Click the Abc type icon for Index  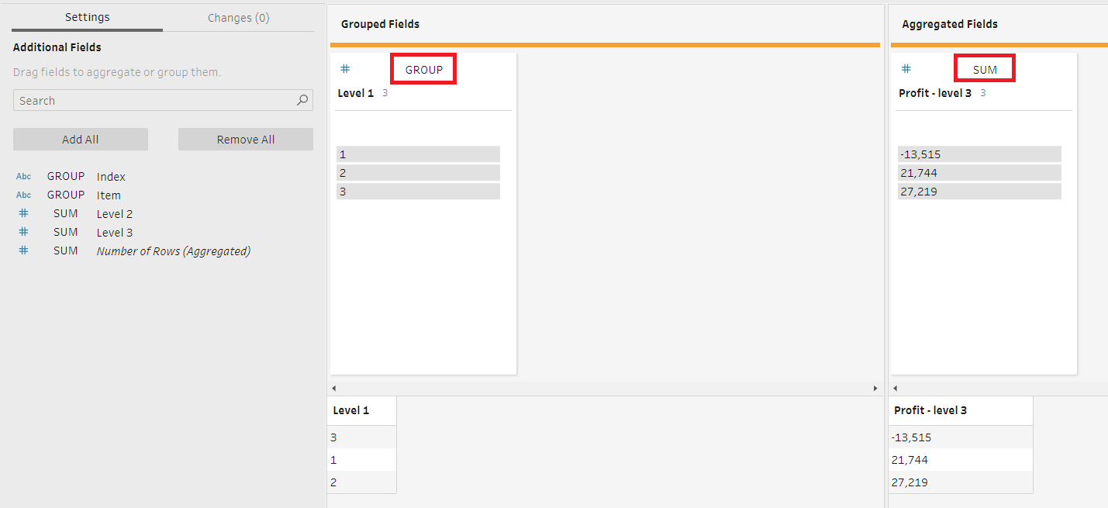coord(24,177)
